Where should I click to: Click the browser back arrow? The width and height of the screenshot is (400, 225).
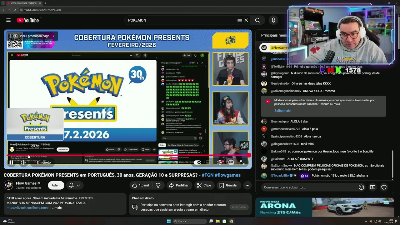pos(3,10)
